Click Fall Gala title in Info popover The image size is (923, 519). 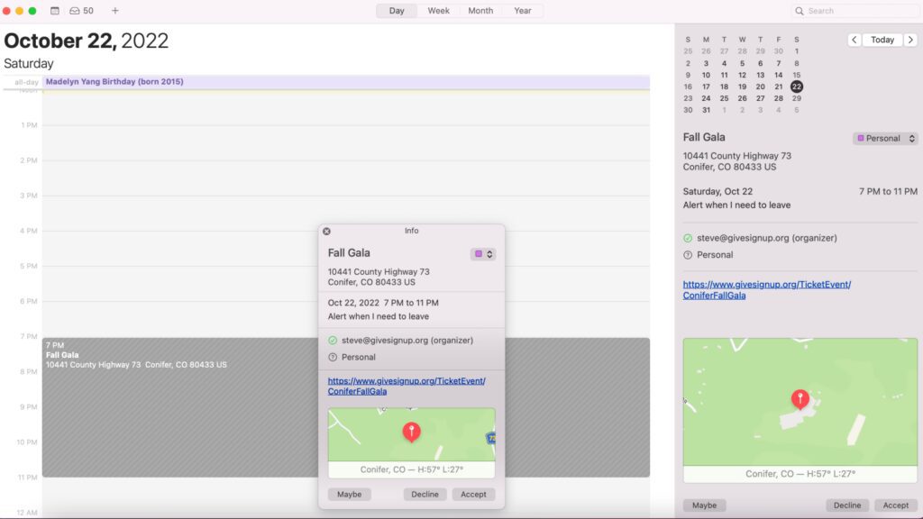pyautogui.click(x=349, y=253)
